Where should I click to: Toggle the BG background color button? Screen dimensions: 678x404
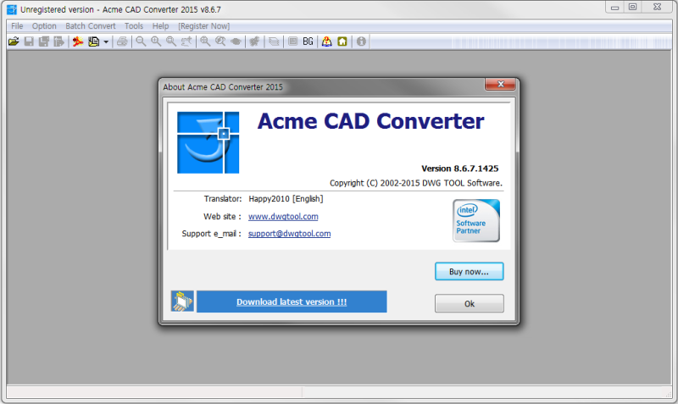tap(308, 42)
